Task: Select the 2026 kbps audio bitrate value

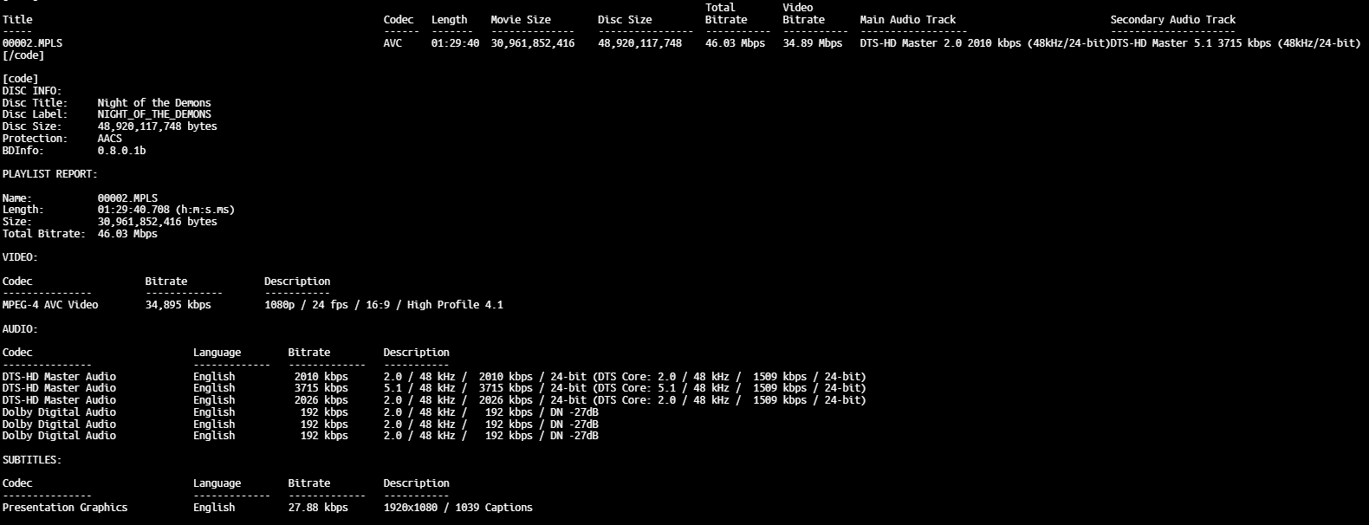Action: pos(321,400)
